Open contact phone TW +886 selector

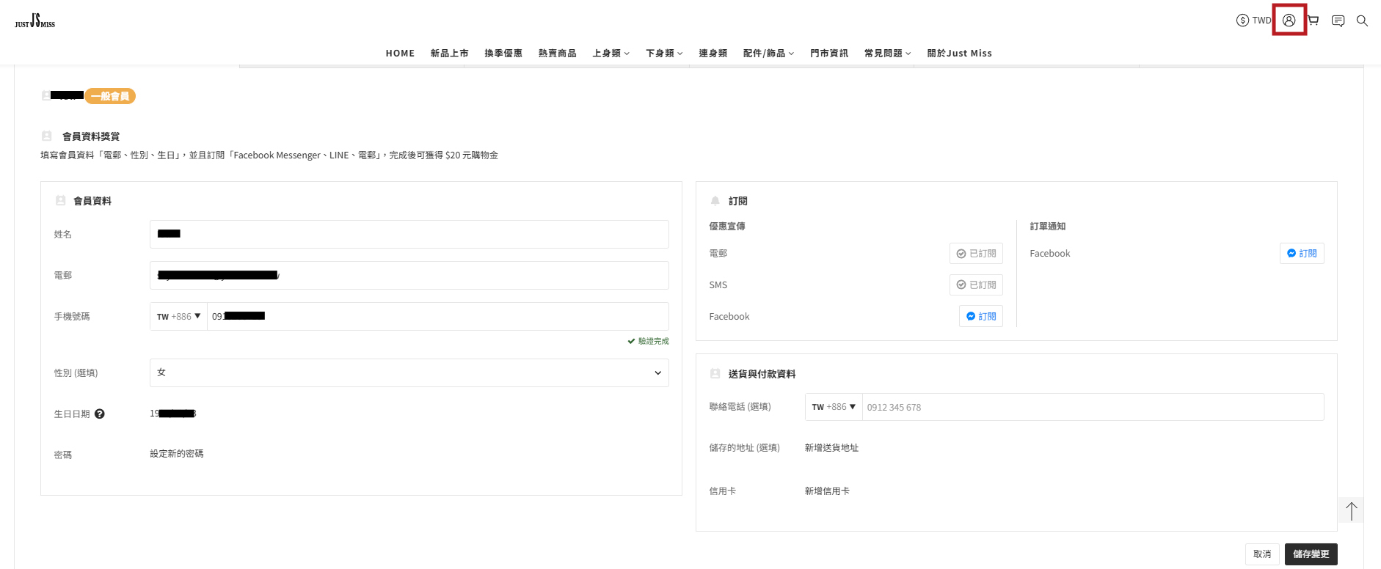(x=834, y=407)
